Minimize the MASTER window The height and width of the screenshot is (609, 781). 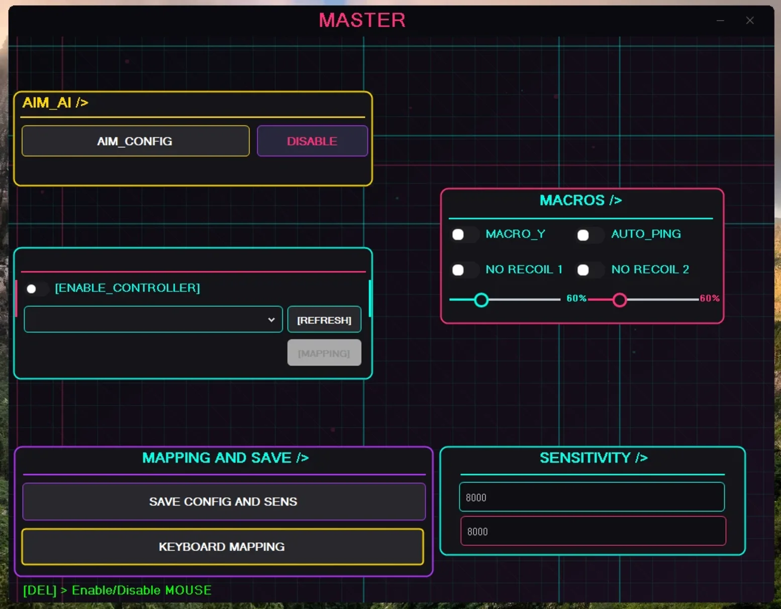[720, 21]
